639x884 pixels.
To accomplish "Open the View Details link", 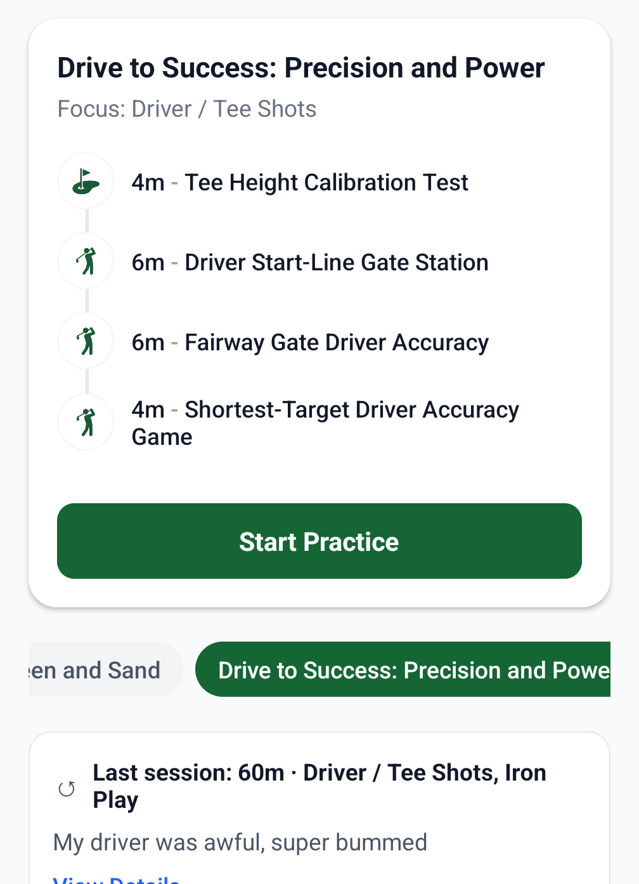I will 117,879.
